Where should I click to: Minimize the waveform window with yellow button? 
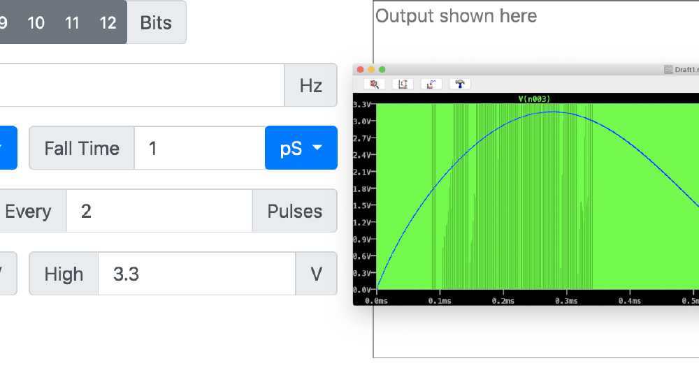point(371,69)
